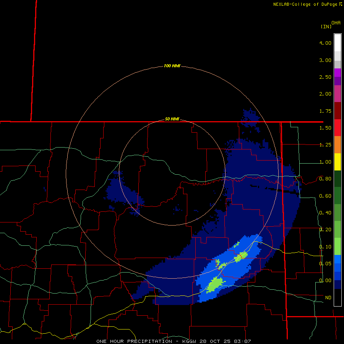This screenshot has height=344, width=344.
Task: Select the 0.40 legend value
Action: pos(325,213)
